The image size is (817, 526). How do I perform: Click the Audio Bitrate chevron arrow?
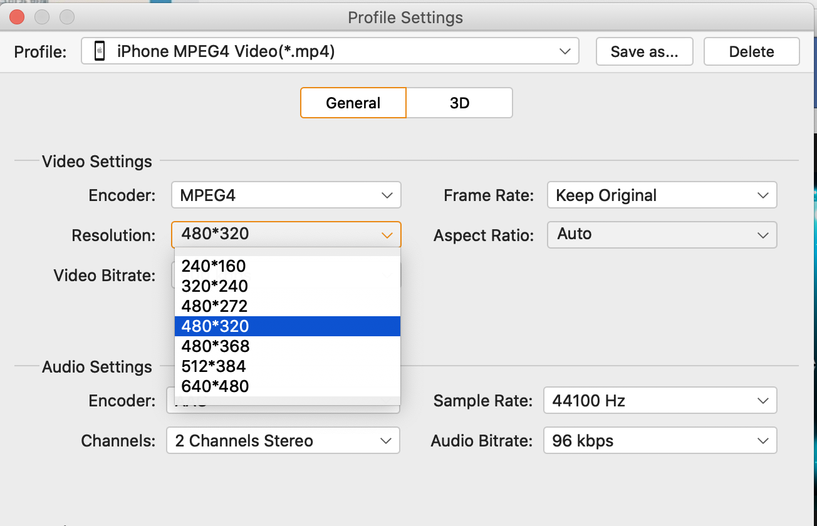point(762,441)
